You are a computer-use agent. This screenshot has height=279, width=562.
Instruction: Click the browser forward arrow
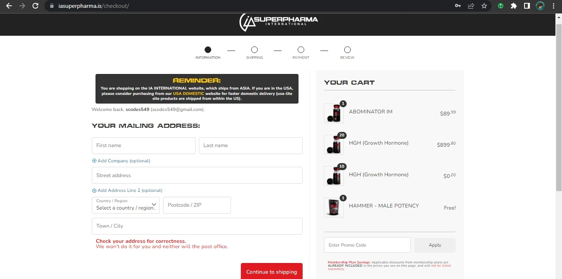point(22,6)
